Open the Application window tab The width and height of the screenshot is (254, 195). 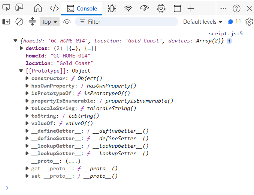tap(177, 8)
